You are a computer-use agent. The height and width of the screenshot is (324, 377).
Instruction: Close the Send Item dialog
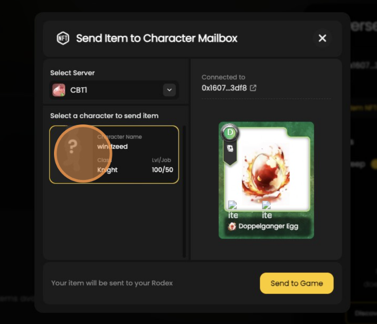[322, 38]
